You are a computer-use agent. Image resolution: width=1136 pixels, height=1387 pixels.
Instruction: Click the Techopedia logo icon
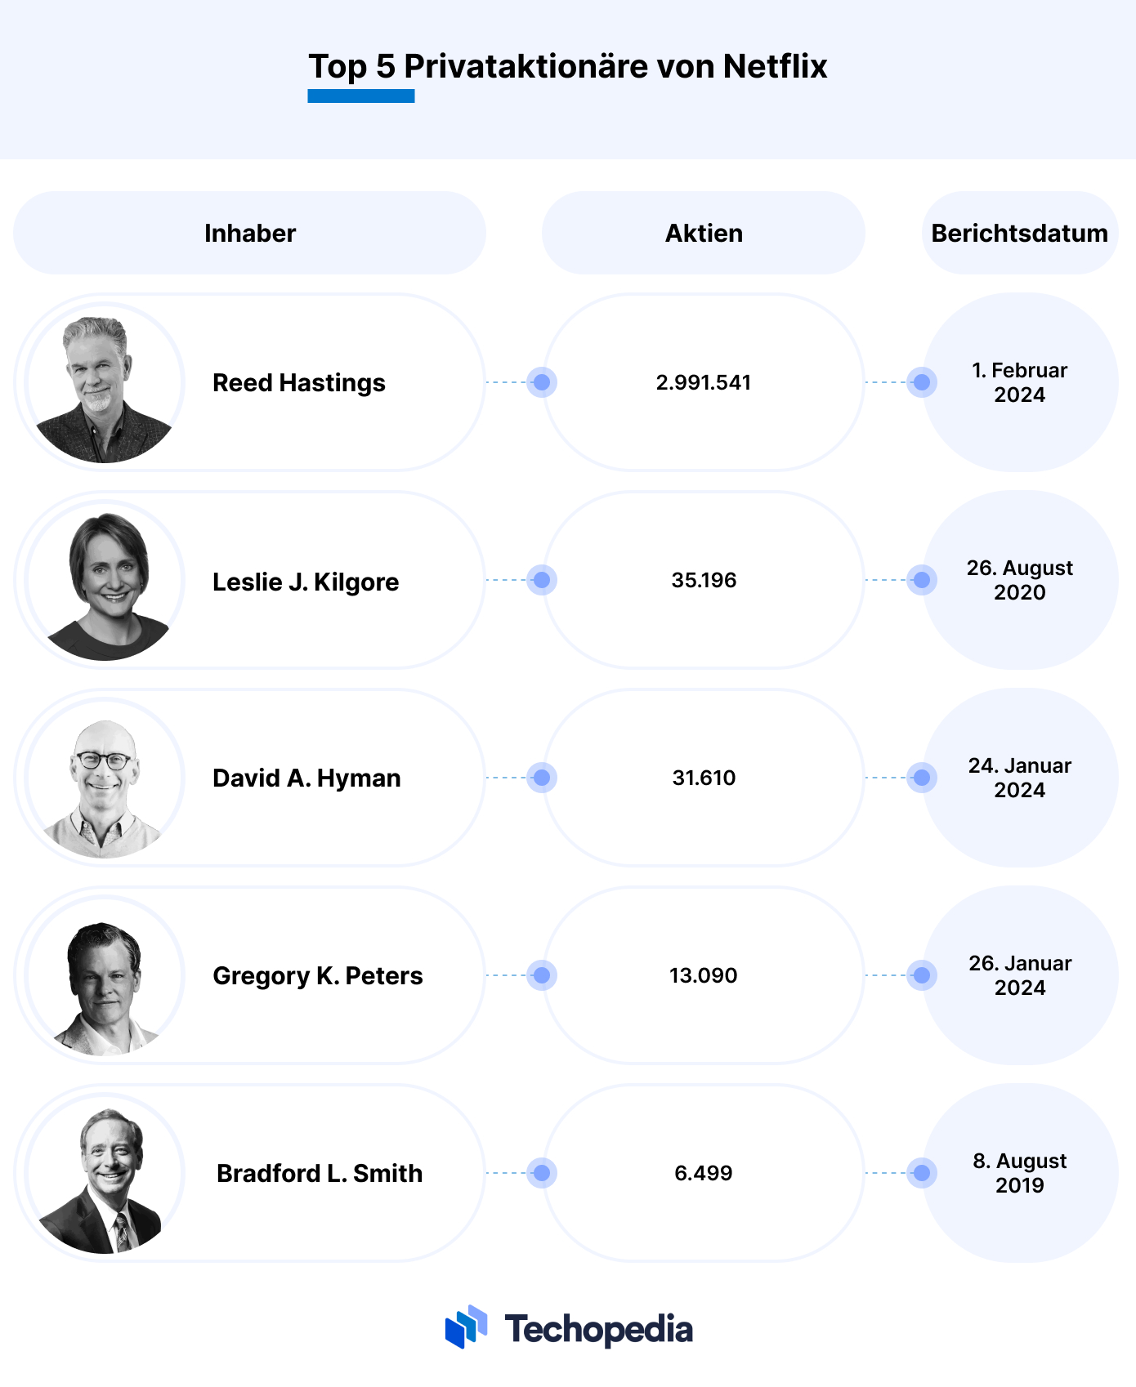466,1327
